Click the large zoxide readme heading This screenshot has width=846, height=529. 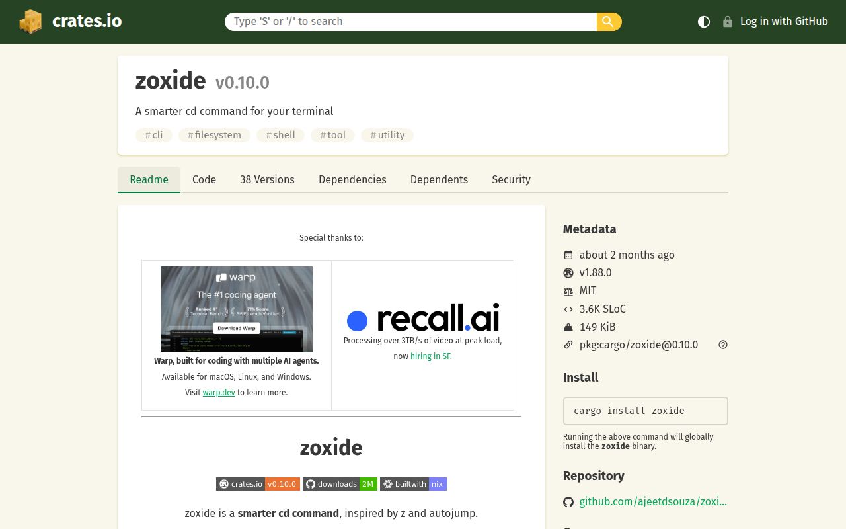(x=331, y=448)
